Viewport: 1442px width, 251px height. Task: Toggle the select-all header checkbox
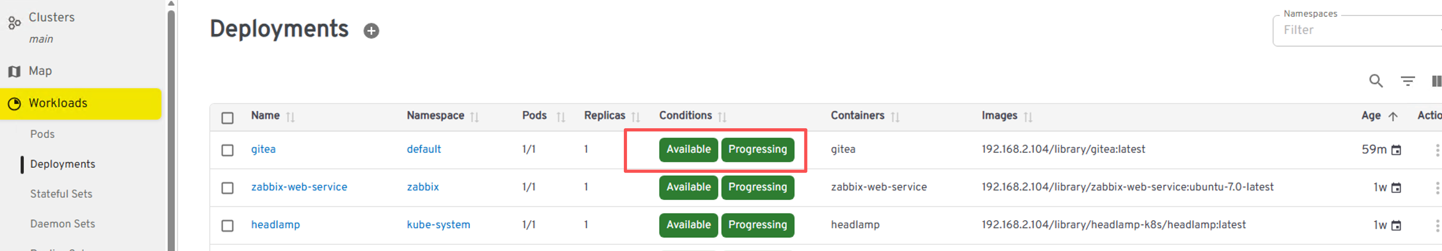[x=227, y=118]
